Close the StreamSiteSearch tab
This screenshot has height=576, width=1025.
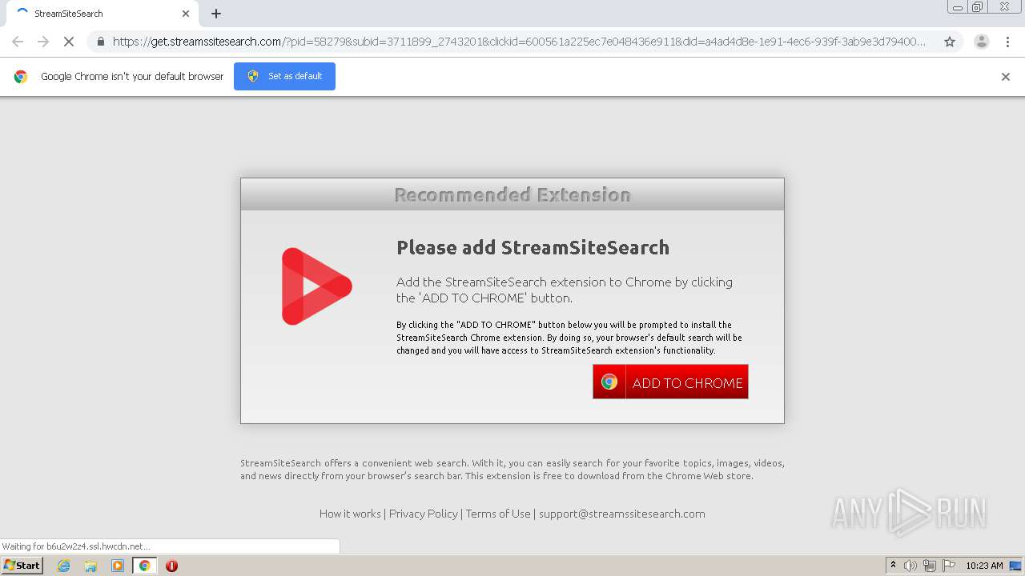point(186,14)
